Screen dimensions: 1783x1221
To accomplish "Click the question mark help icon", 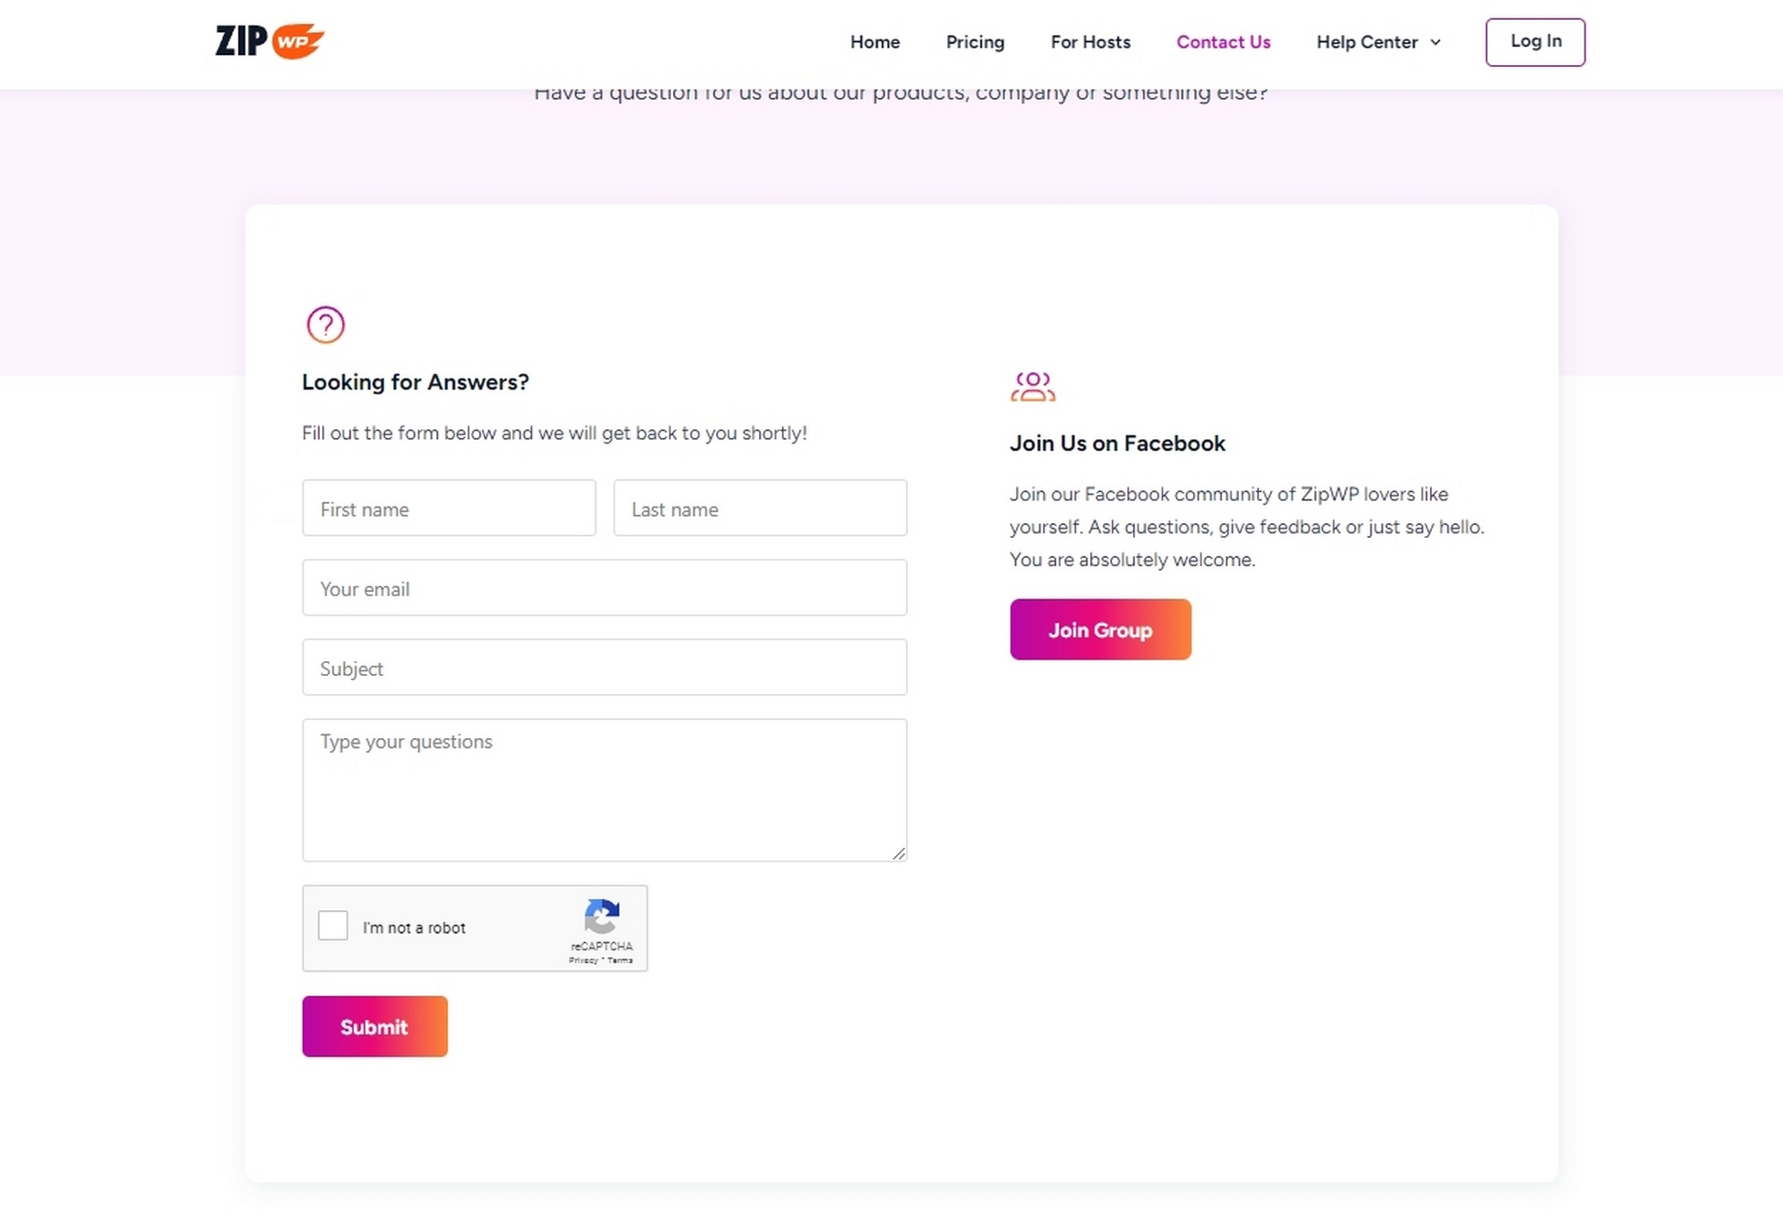I will click(325, 325).
